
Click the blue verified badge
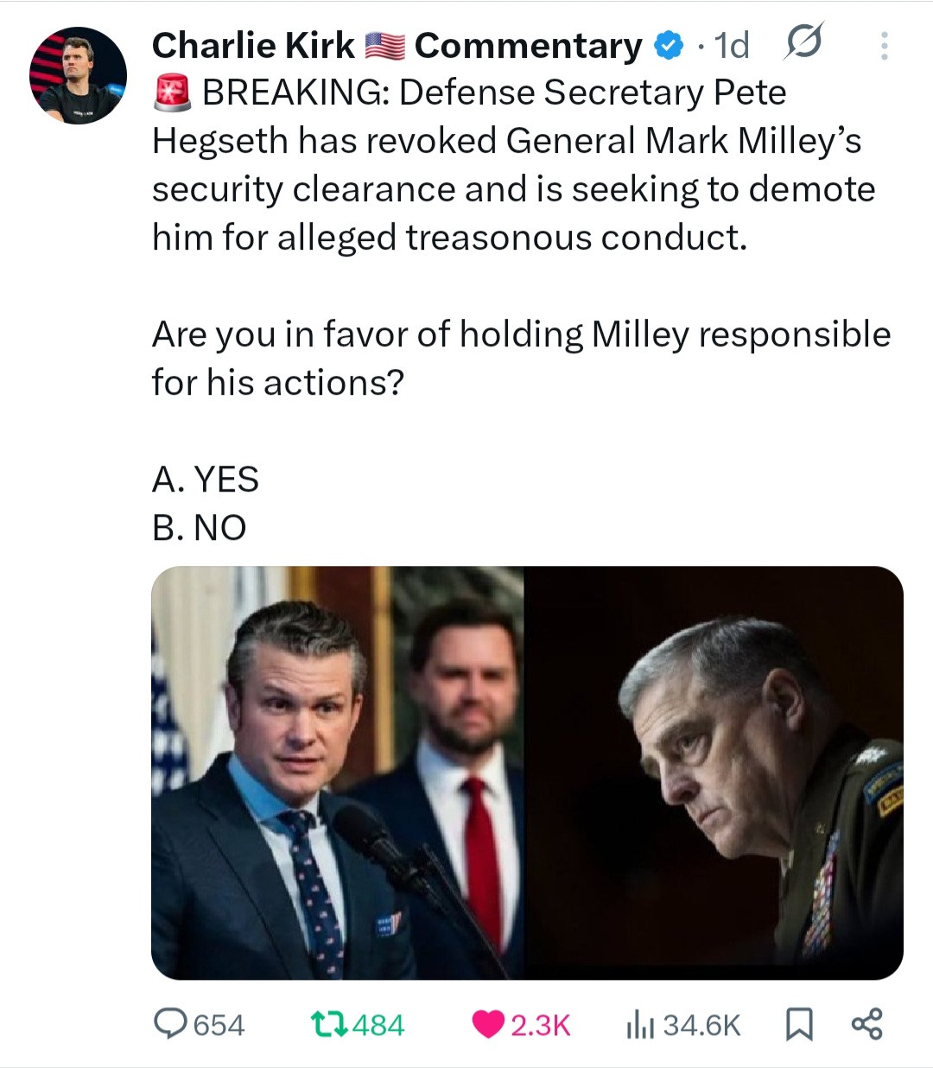click(x=668, y=46)
